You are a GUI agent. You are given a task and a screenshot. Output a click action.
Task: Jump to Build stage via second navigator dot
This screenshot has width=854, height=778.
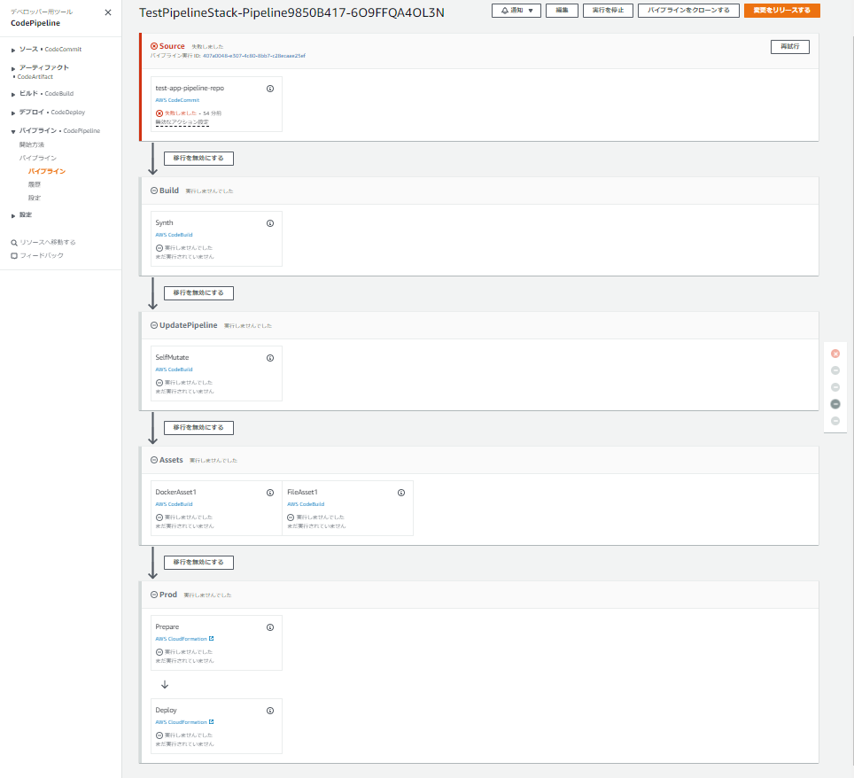click(x=835, y=370)
